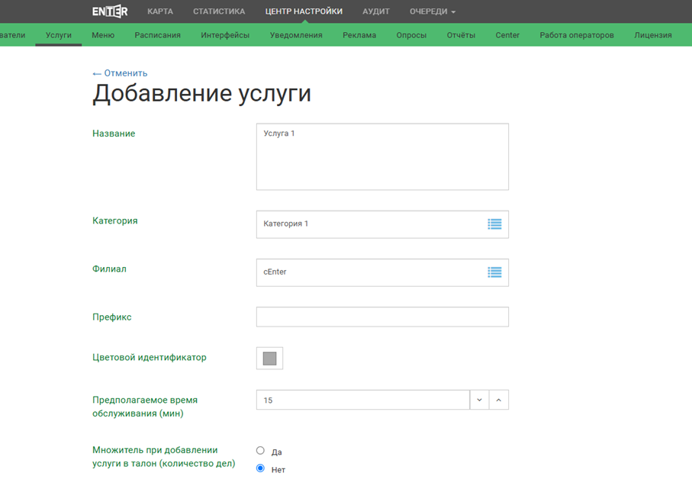Open the Филиал list icon
Viewport: 692px width, 486px height.
click(x=494, y=272)
